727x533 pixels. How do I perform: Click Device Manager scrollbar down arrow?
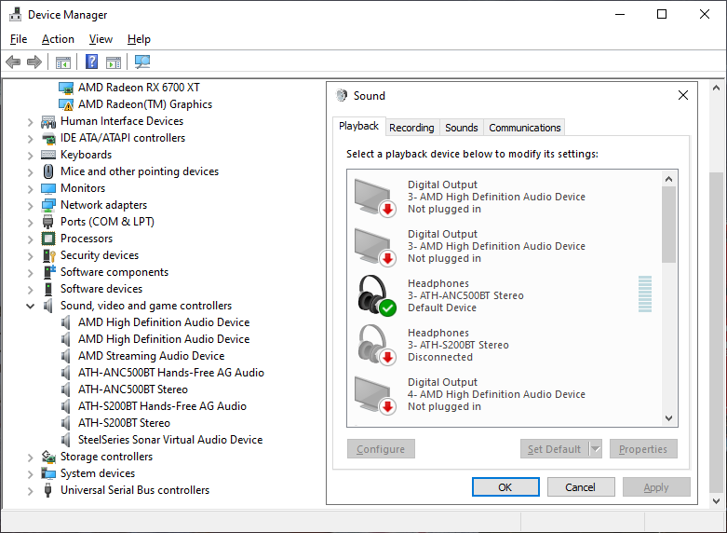click(x=716, y=501)
